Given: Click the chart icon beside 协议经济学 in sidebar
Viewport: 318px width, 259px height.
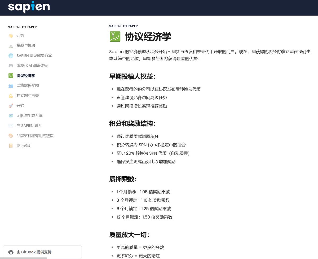Looking at the screenshot, I should 11,76.
